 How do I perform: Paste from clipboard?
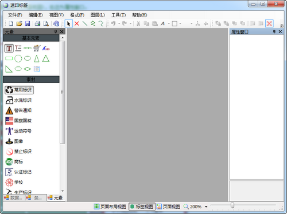154,23
